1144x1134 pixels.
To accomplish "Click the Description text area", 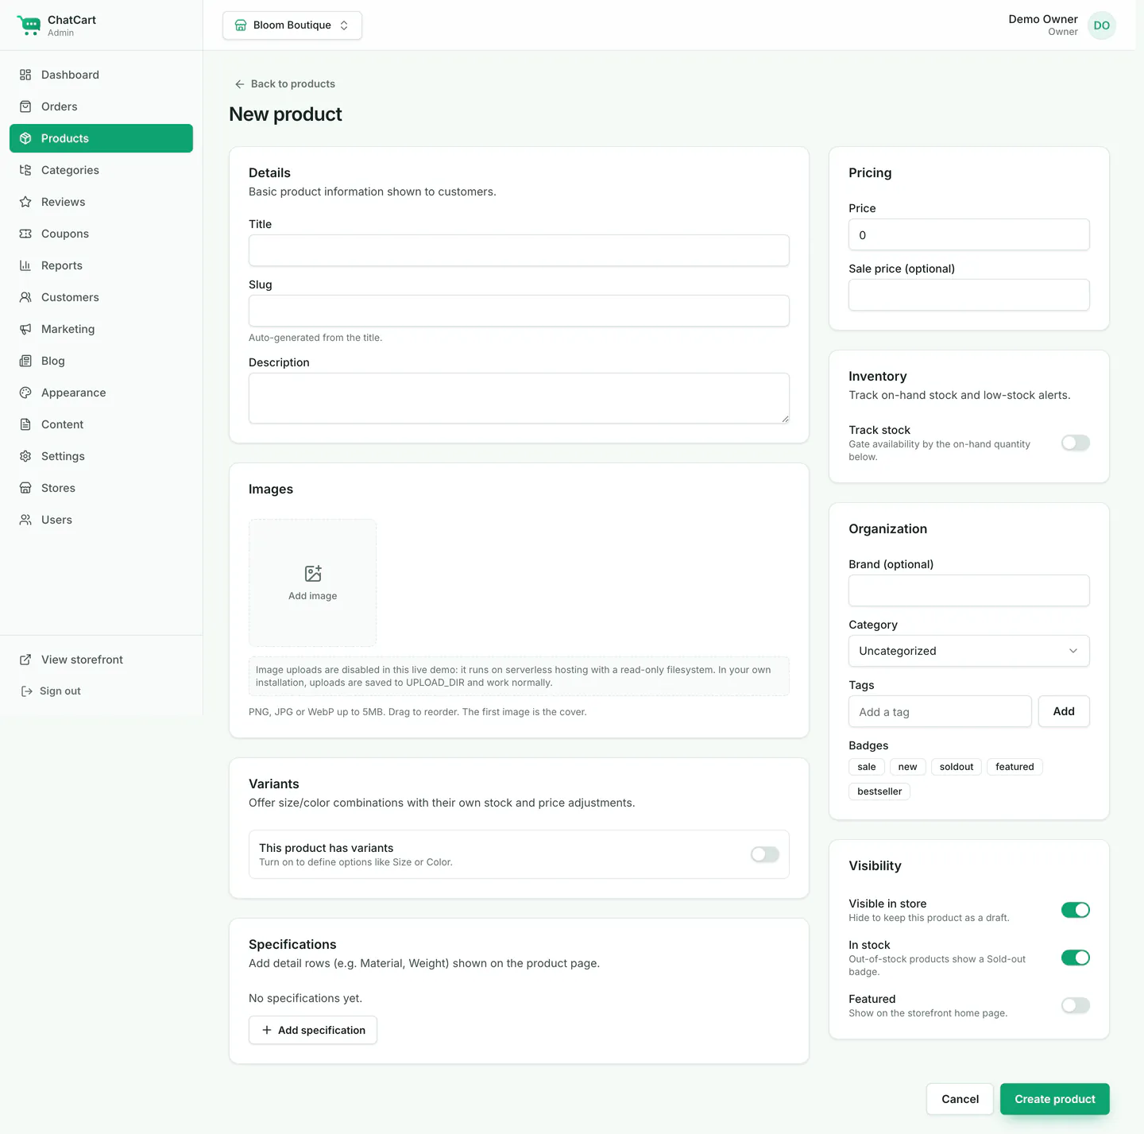I will click(519, 398).
